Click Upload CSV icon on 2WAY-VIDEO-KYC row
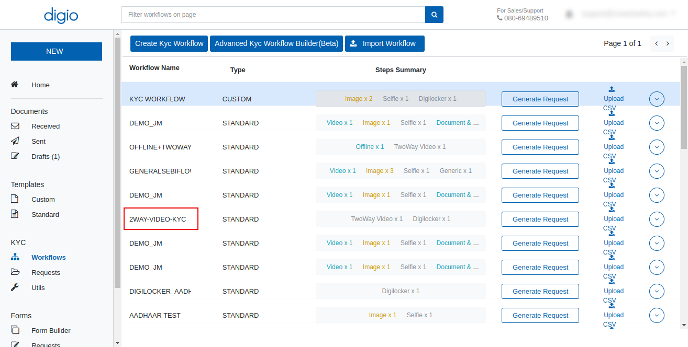Screen dimensions: 688x347 (611, 209)
